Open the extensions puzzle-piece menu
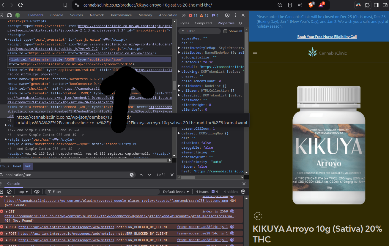Viewport: 389px width, 246px height. pos(367,5)
